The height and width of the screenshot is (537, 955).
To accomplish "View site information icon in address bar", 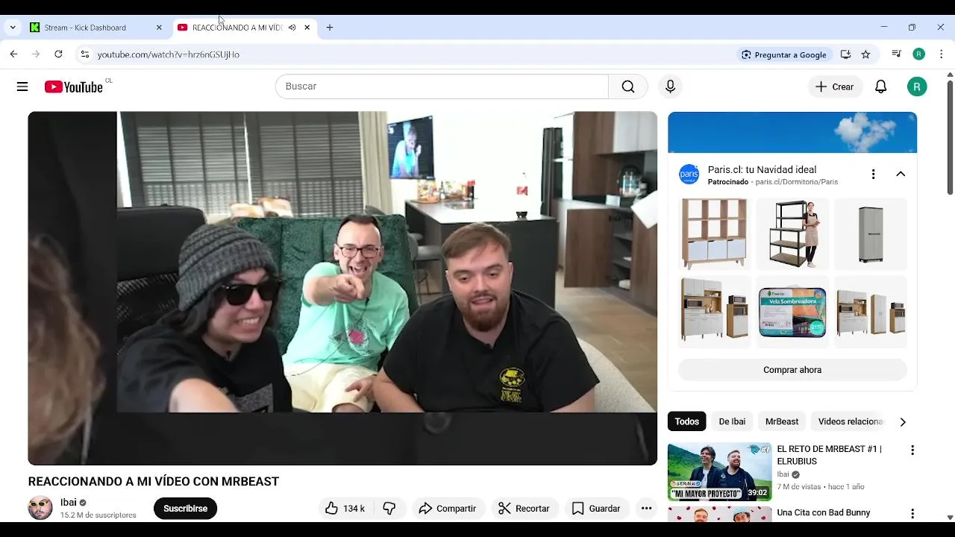I will 85,54.
